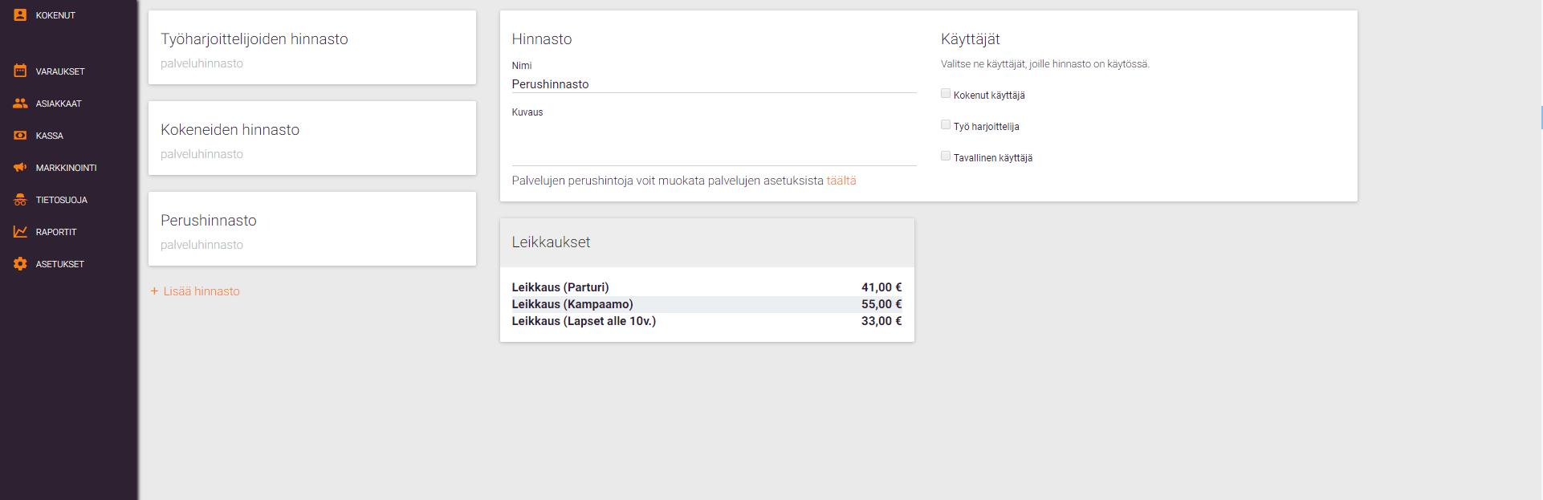
Task: Follow the täältä settings link
Action: click(x=841, y=181)
